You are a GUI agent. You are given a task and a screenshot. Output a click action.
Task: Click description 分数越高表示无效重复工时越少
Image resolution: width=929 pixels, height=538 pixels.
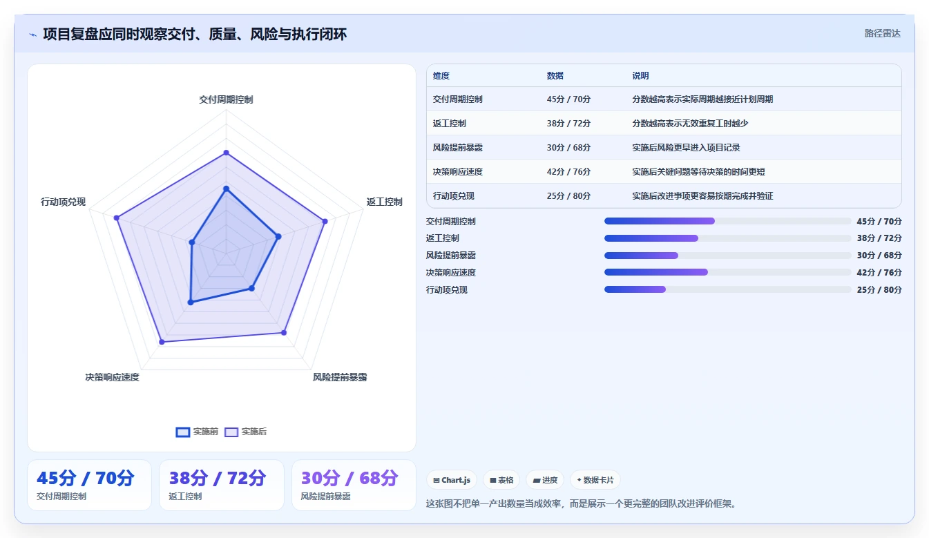690,124
